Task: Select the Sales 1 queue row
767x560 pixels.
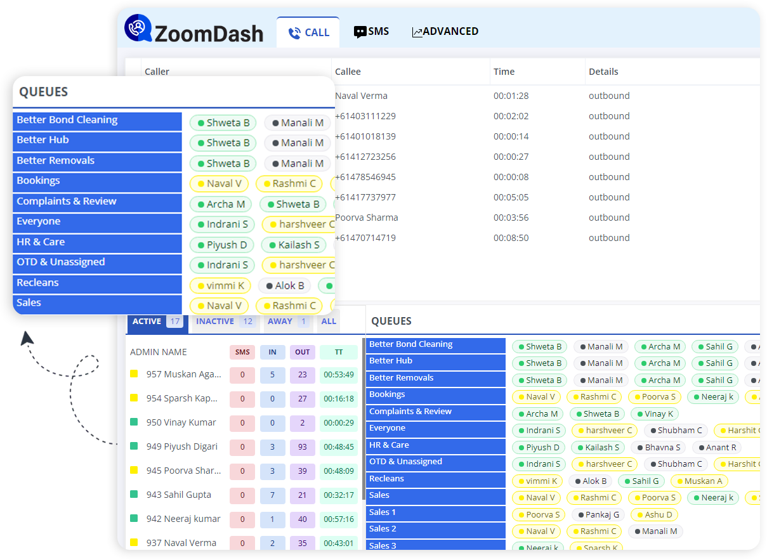Action: pos(435,512)
